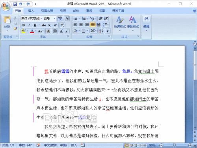197x148 pixels.
Task: Copy selection with copy icon
Action: (x=15, y=23)
